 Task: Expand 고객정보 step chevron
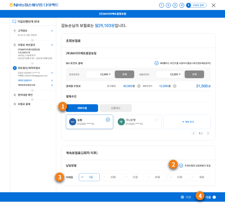(x=52, y=31)
